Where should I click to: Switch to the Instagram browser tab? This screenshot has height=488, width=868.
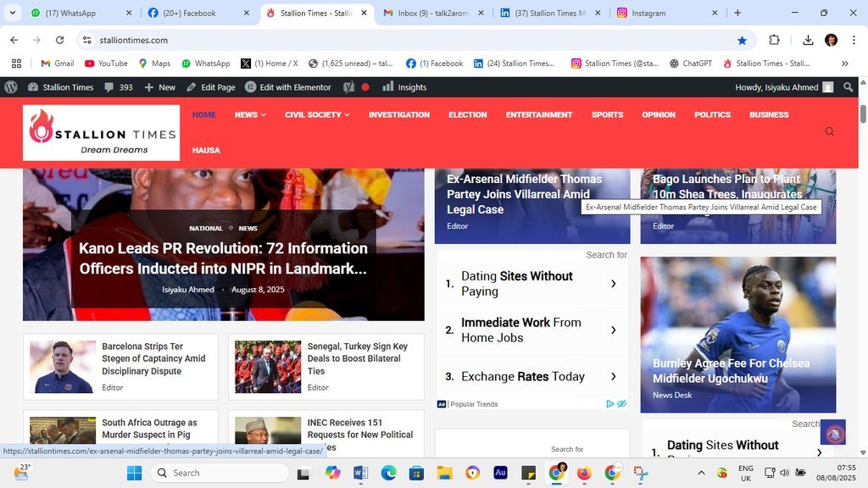coord(668,13)
